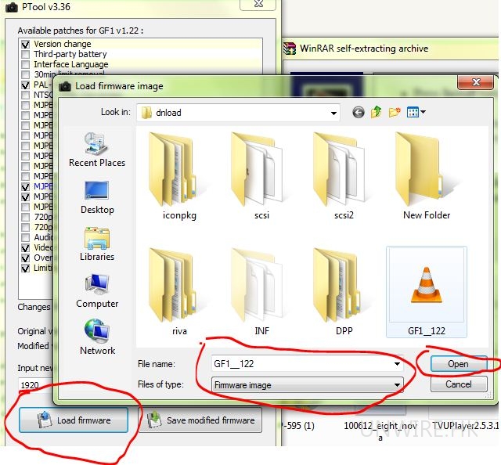Uncheck the PAL patch checkbox
Screen dimensions: 501x465
pyautogui.click(x=25, y=85)
